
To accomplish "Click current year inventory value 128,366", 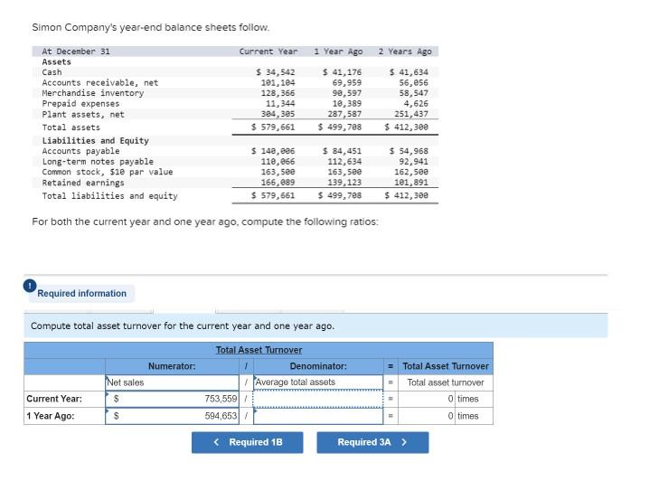I will 278,93.
